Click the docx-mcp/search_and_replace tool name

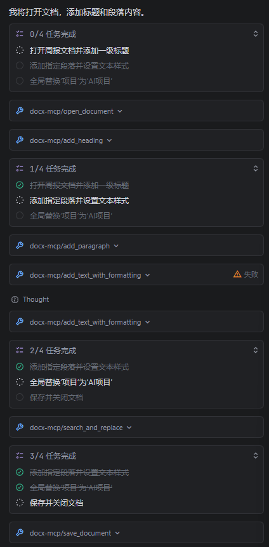tap(76, 428)
